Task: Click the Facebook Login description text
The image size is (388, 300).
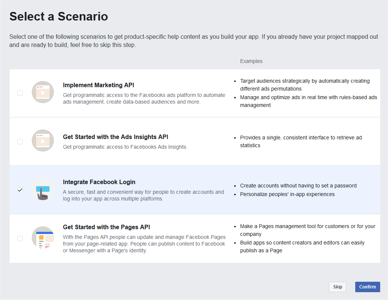Action: 143,195
